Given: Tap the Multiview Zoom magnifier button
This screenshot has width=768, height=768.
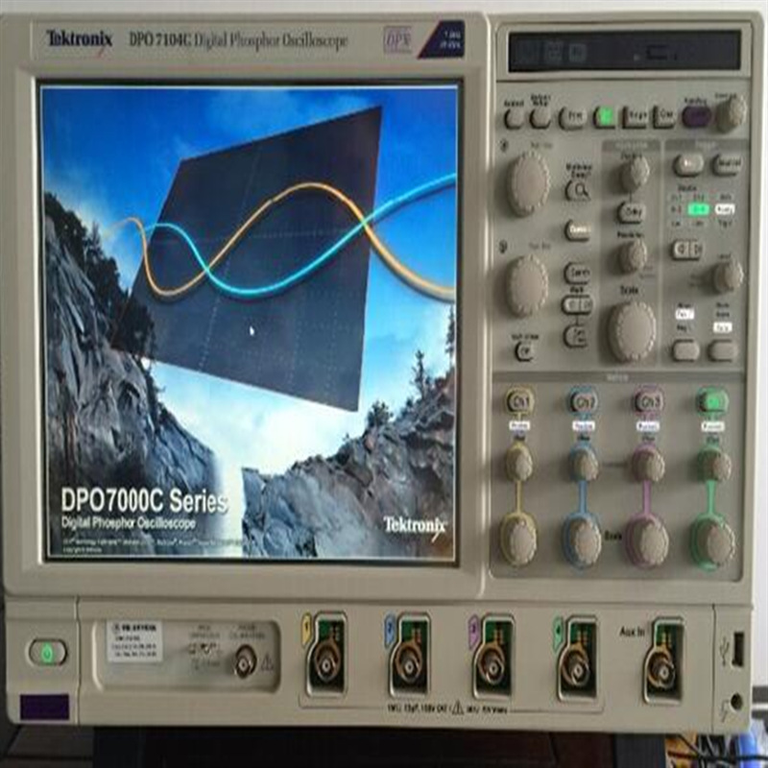Looking at the screenshot, I should pos(578,189).
